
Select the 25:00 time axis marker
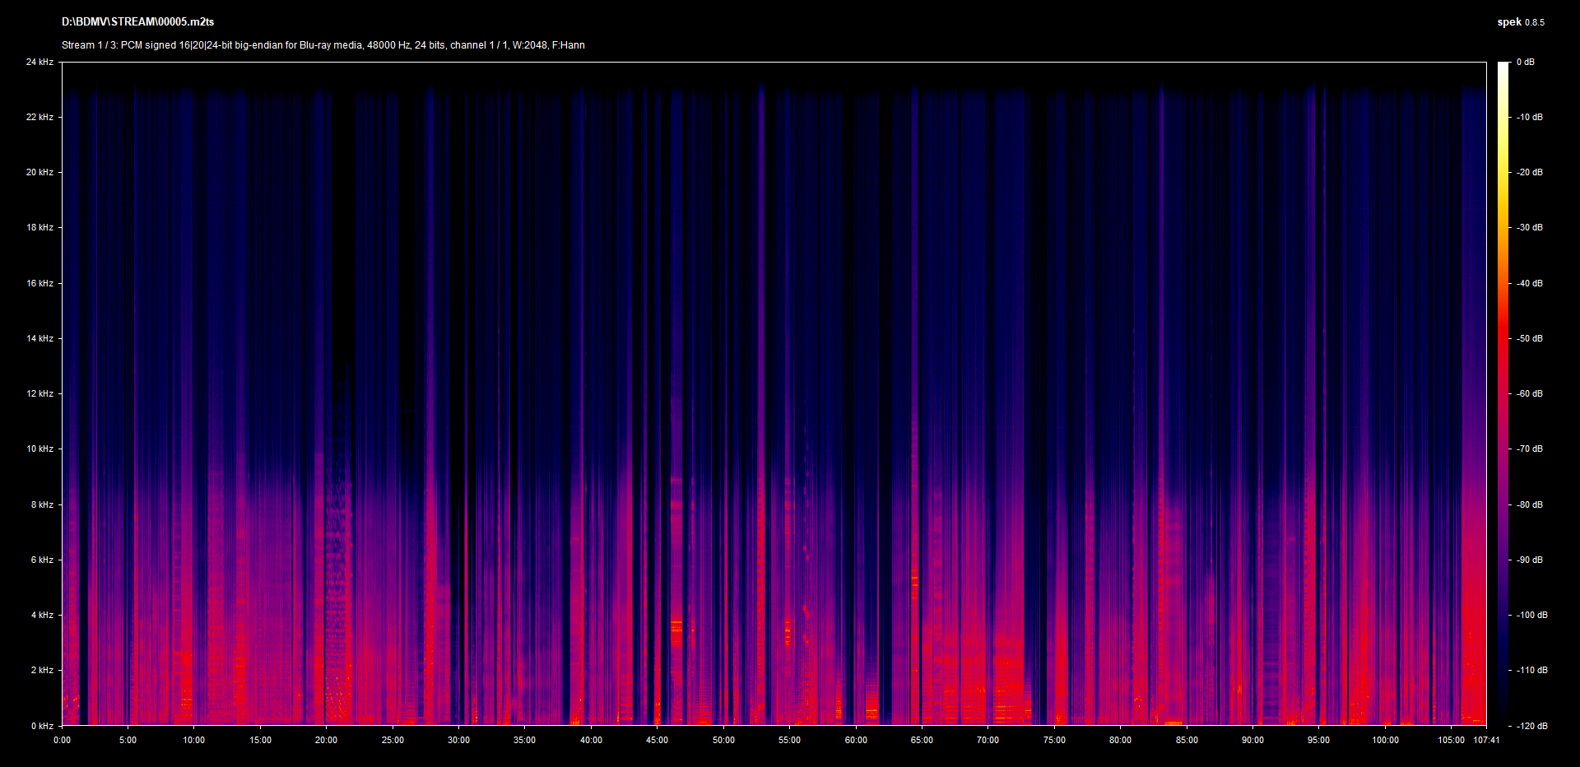(x=393, y=741)
